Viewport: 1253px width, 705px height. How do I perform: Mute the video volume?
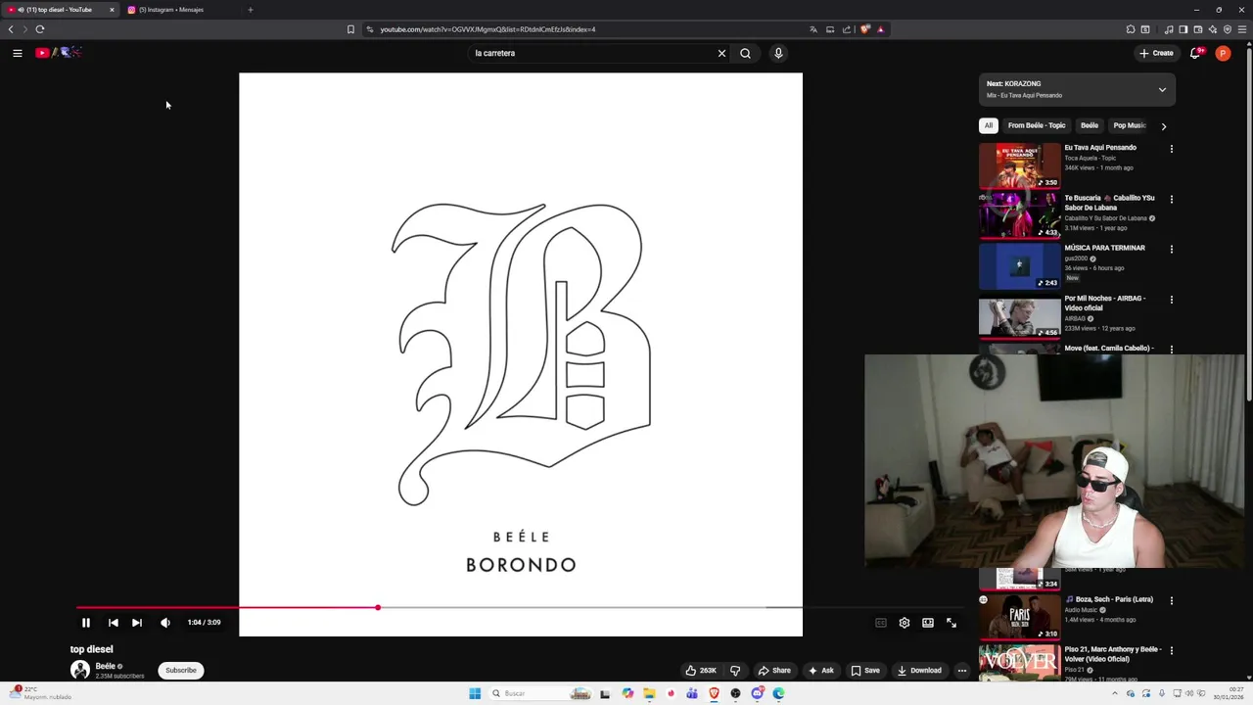tap(165, 623)
